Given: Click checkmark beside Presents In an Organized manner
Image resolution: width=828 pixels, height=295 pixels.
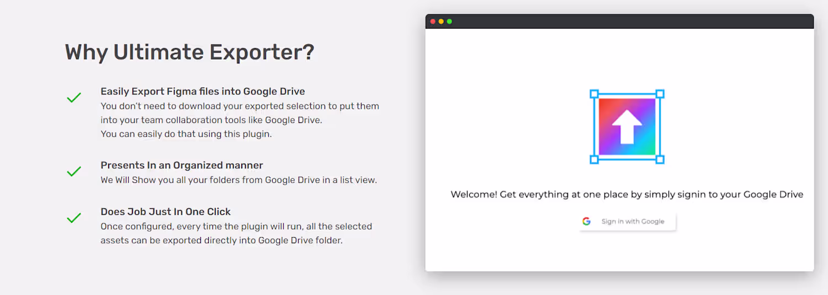Looking at the screenshot, I should (74, 171).
